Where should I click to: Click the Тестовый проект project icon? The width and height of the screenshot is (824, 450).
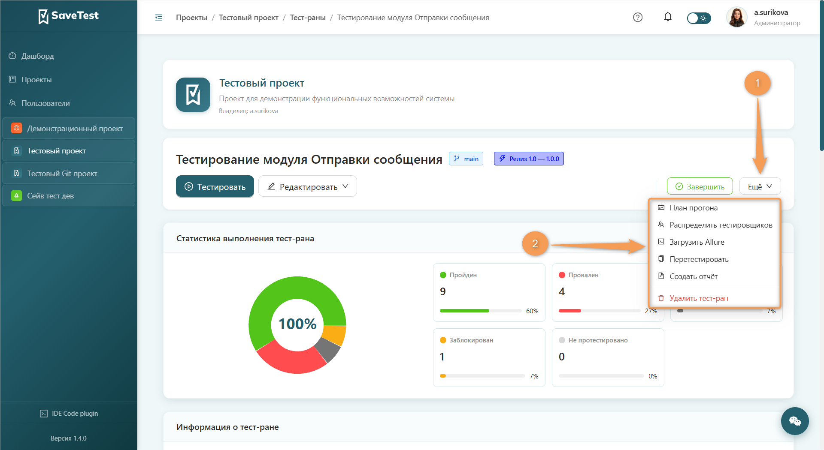pos(193,95)
